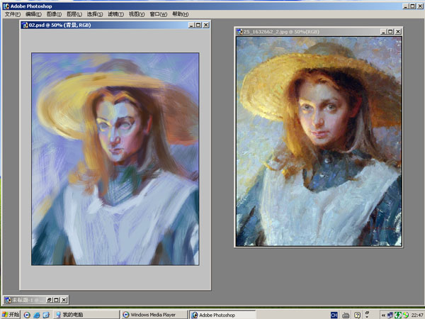Minimize the Adobe Photoshop application window
The height and width of the screenshot is (319, 425).
[406, 6]
